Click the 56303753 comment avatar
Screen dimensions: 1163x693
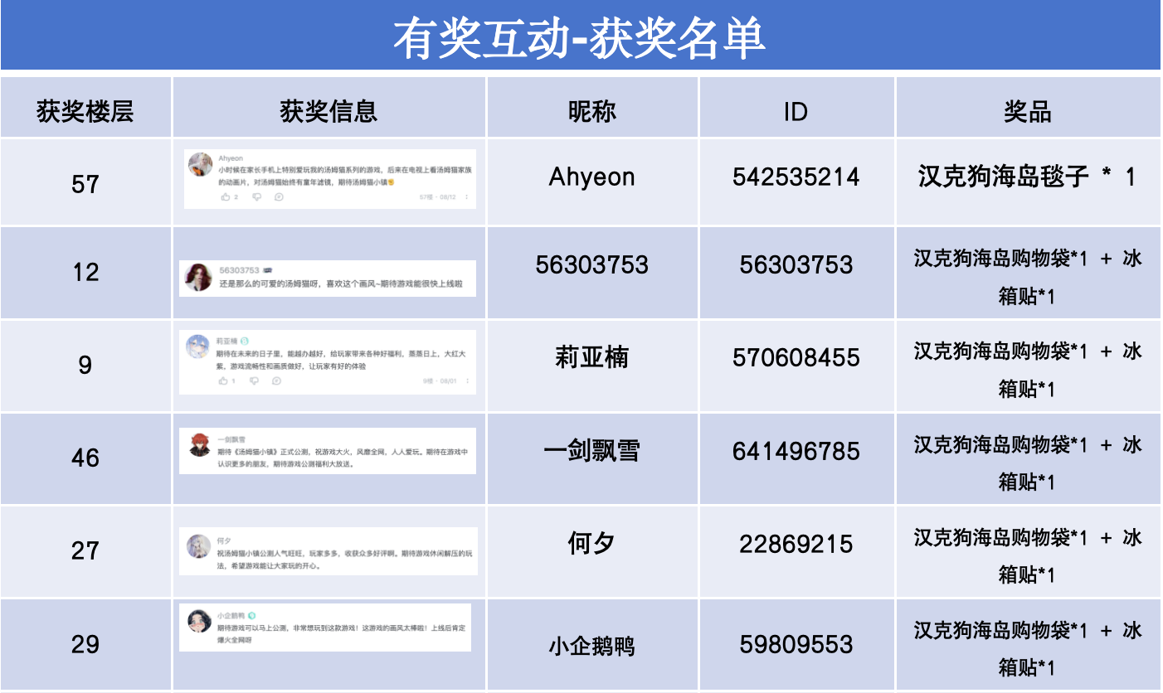pos(198,278)
